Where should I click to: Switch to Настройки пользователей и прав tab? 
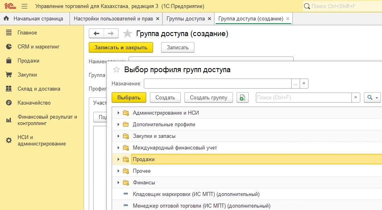tap(113, 19)
